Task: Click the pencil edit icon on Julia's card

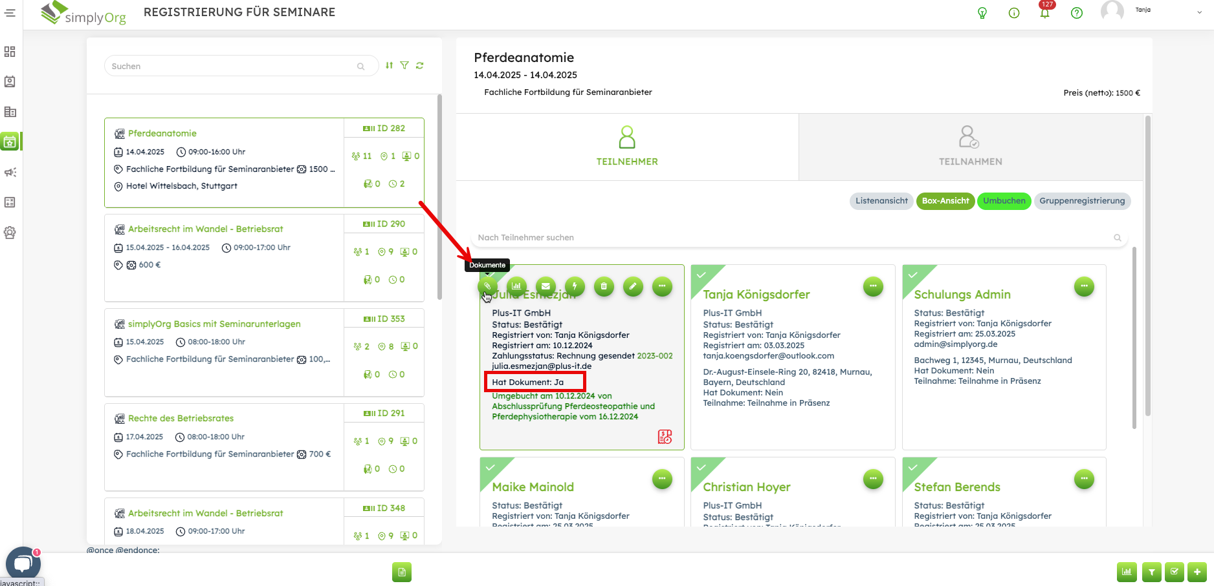Action: [x=633, y=286]
